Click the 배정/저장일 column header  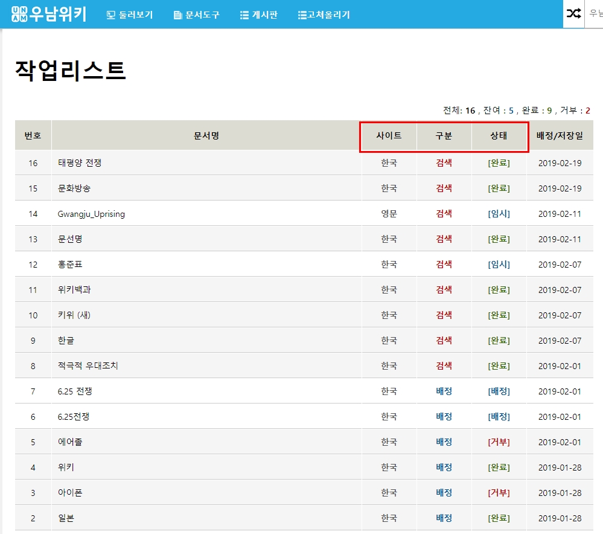pos(560,135)
